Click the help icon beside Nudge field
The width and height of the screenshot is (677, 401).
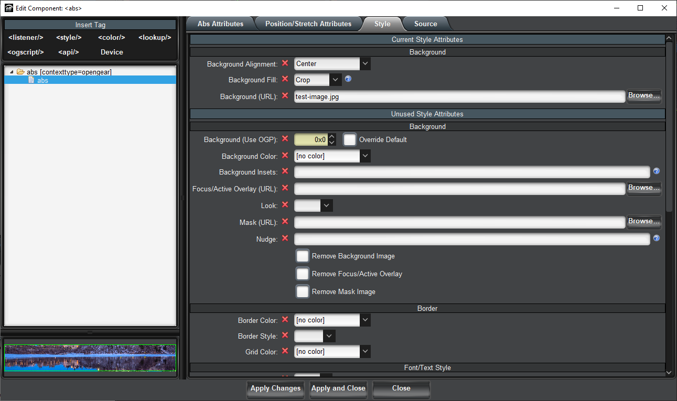(x=656, y=239)
